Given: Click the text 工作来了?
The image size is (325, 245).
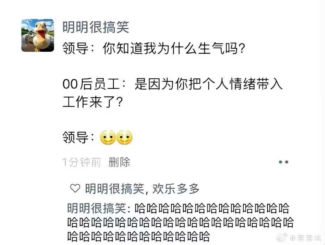Looking at the screenshot, I should (93, 102).
